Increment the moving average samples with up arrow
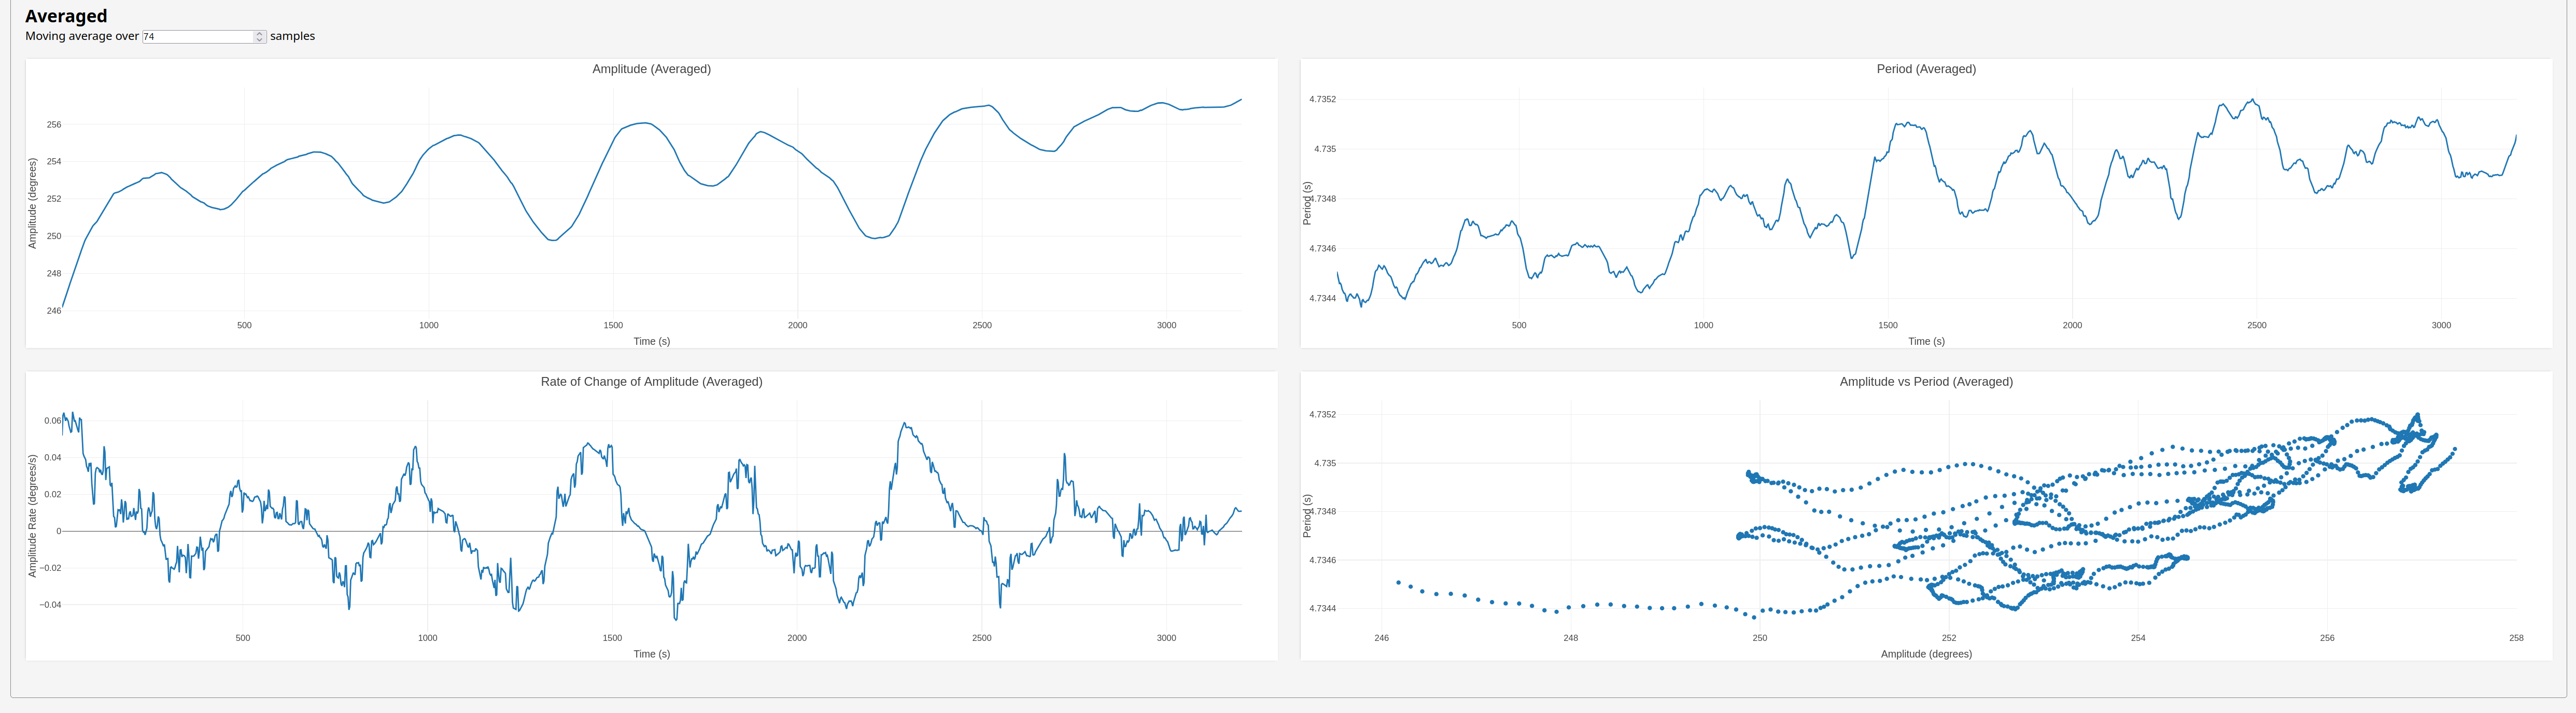2576x713 pixels. pyautogui.click(x=260, y=33)
